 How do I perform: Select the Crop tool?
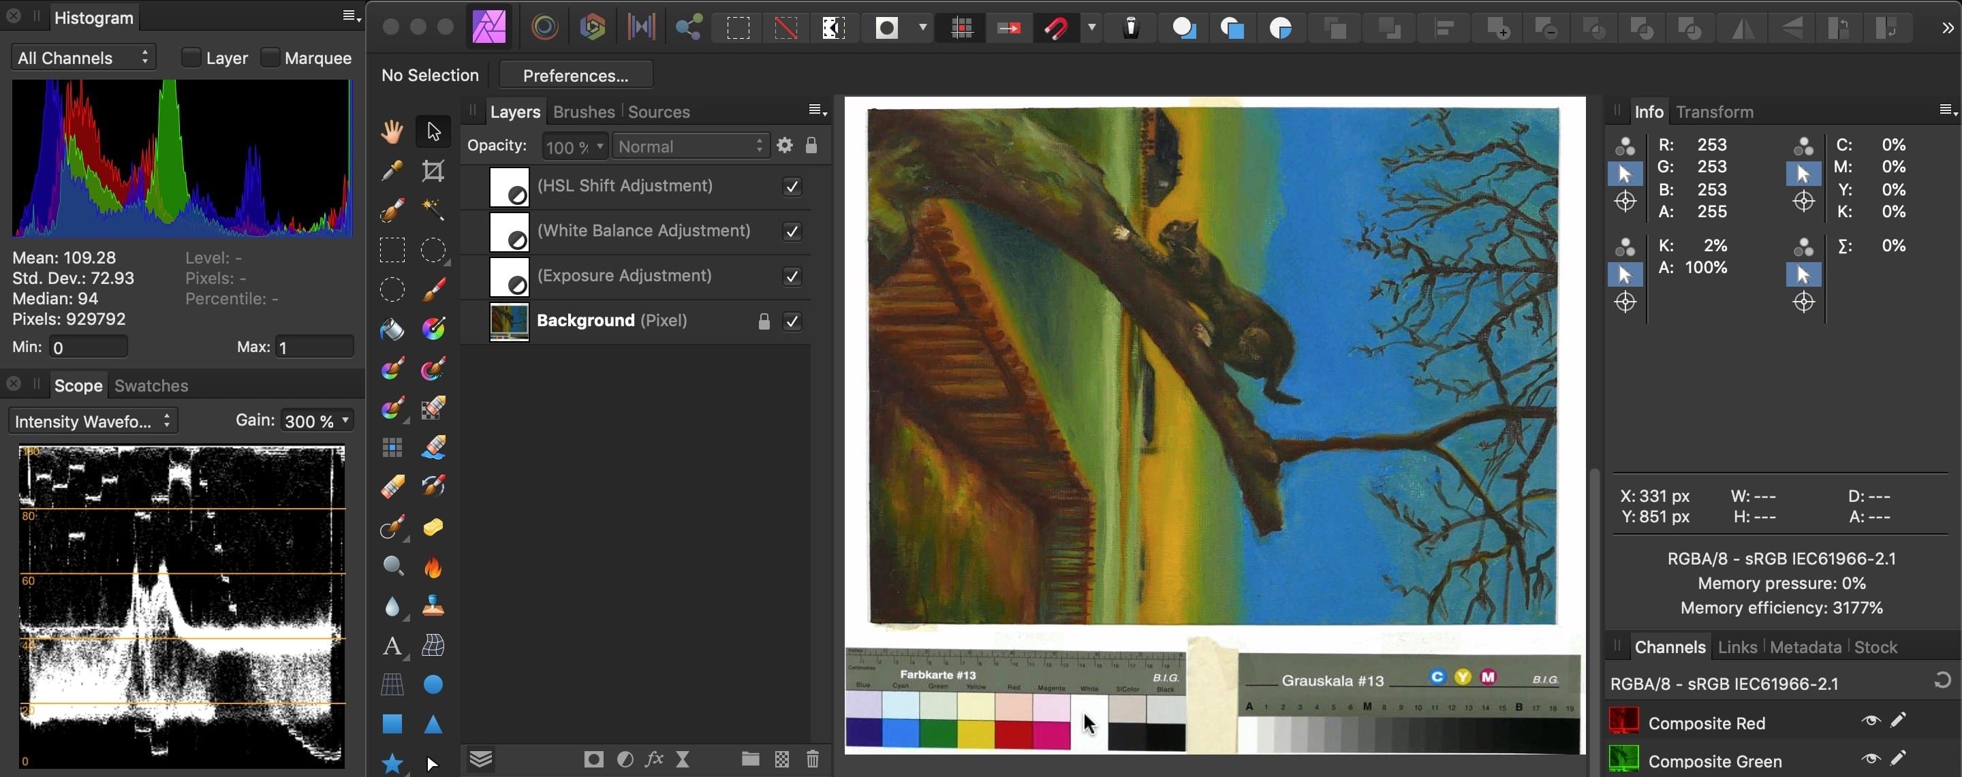(x=433, y=170)
